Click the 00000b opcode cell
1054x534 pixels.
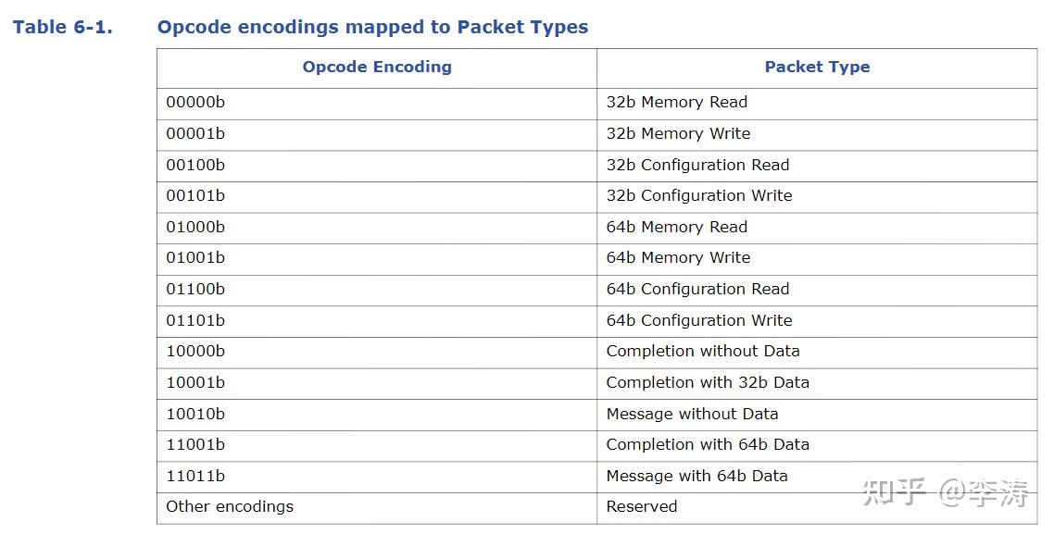[195, 103]
